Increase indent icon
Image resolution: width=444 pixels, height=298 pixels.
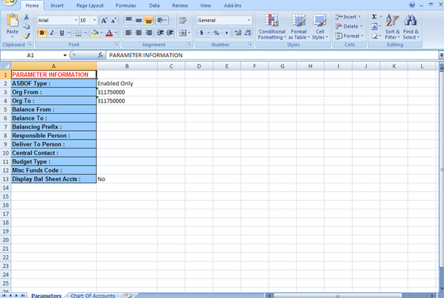[x=170, y=33]
